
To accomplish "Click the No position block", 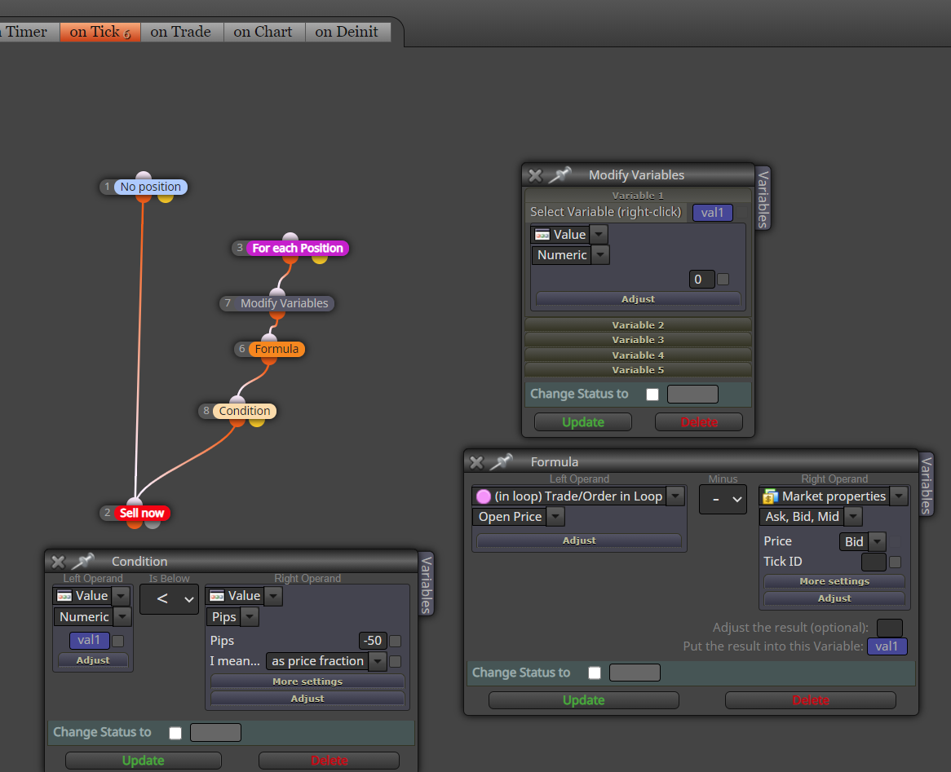I will pos(150,187).
